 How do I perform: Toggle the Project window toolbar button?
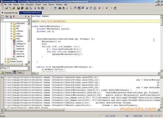pyautogui.click(x=79, y=8)
